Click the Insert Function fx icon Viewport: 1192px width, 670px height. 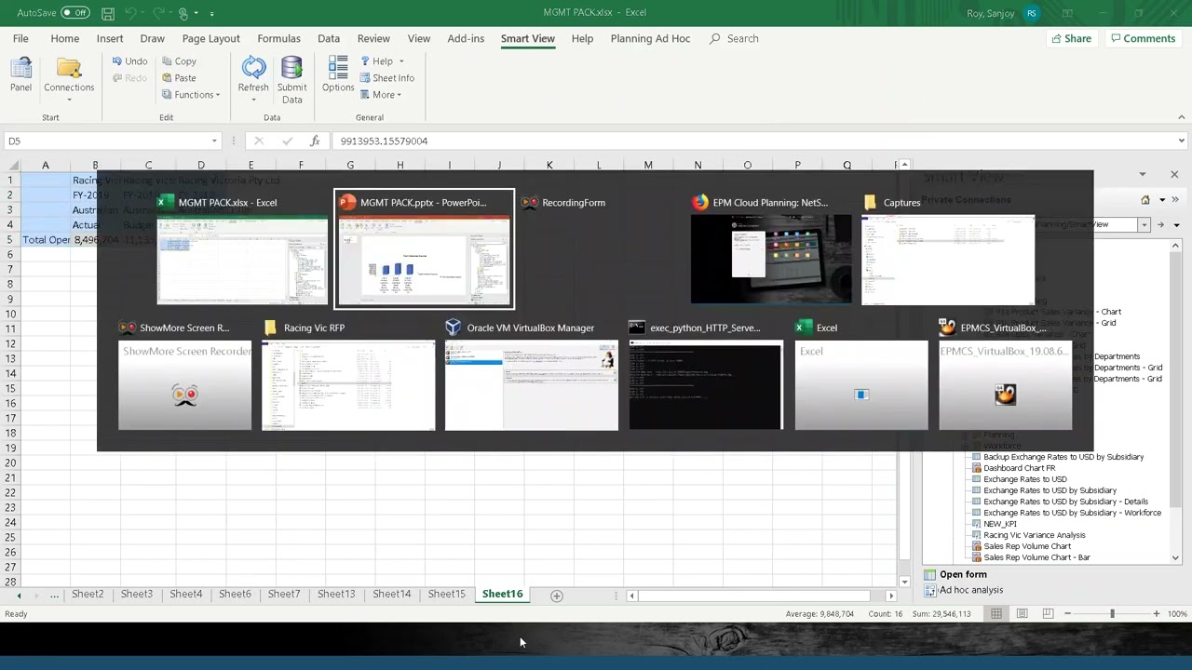click(x=315, y=141)
